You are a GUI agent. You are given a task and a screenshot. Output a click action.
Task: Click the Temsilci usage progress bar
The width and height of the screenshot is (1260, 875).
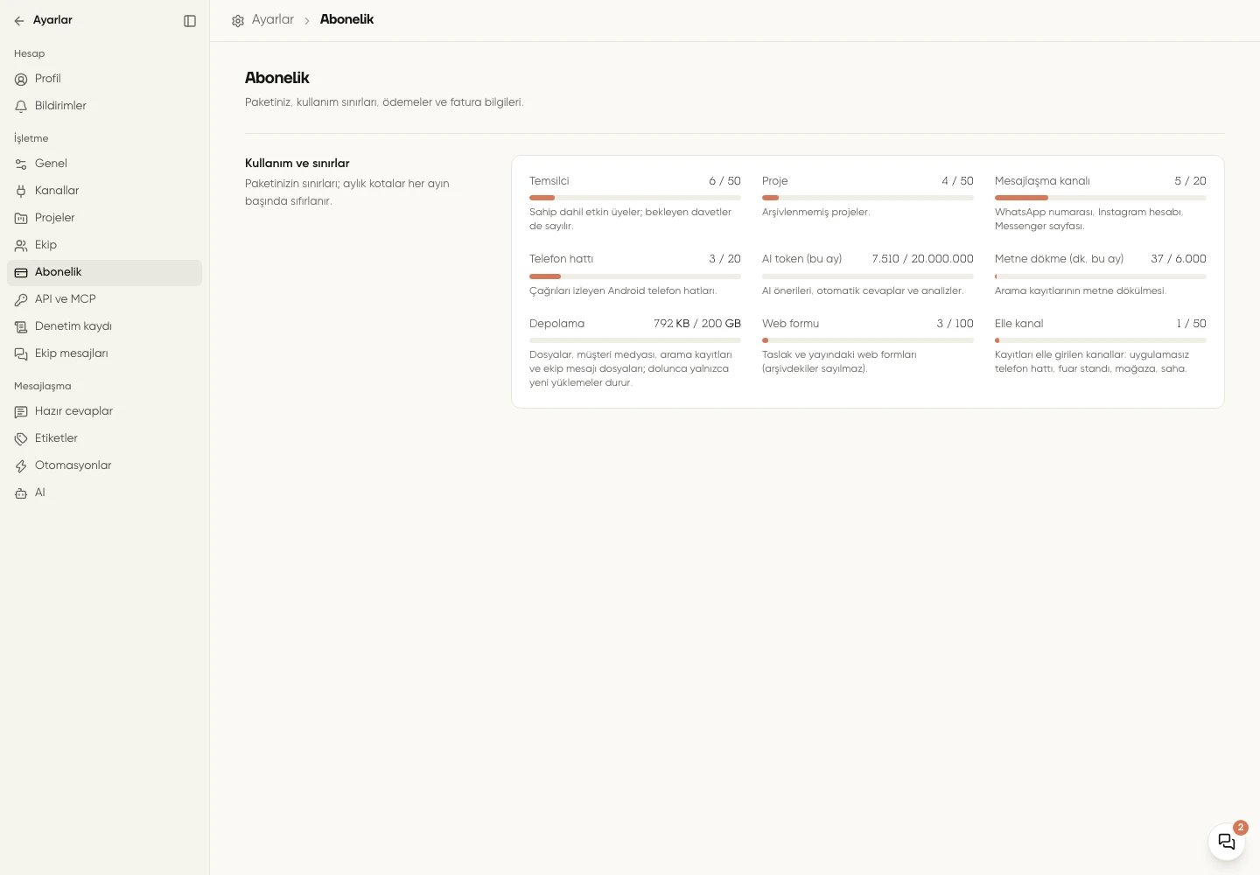click(x=635, y=198)
